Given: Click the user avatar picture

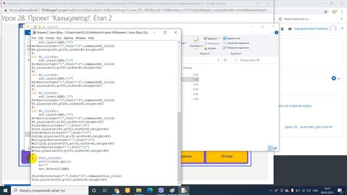Looking at the screenshot, I should pos(333,29).
